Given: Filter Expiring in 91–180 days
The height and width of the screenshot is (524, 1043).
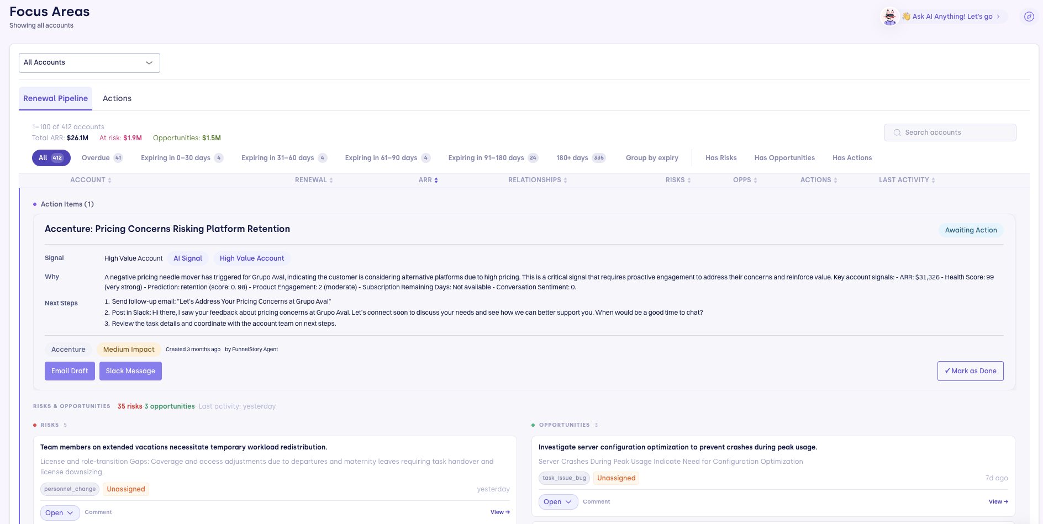Looking at the screenshot, I should (x=493, y=158).
